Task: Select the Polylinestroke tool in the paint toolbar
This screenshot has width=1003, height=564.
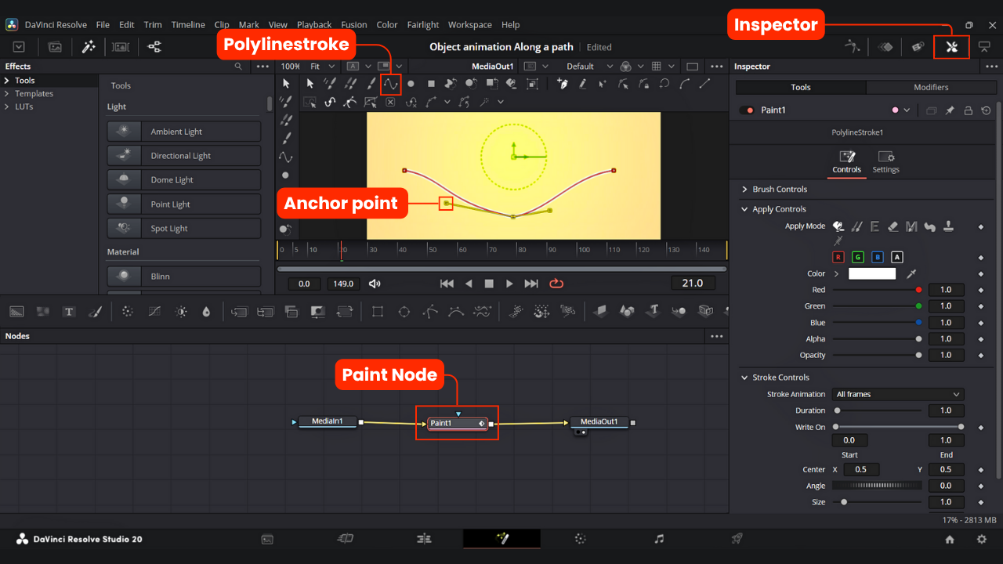Action: [x=390, y=83]
